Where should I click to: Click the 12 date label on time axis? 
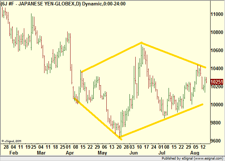click(x=203, y=147)
